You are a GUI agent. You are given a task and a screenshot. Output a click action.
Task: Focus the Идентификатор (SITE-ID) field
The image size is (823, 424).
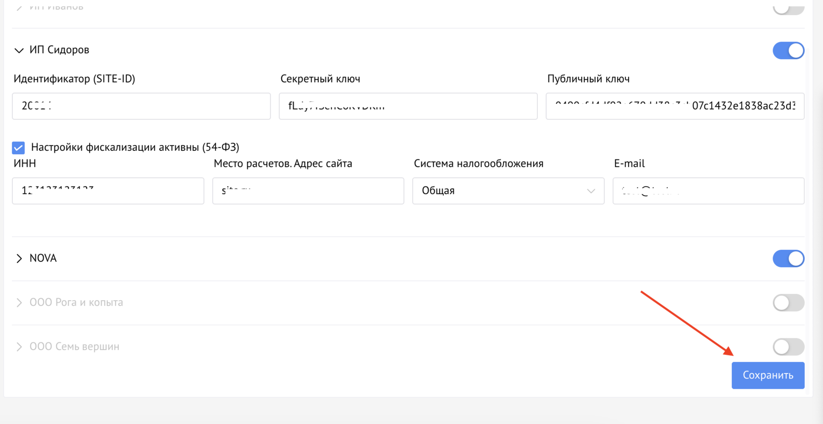[x=141, y=106]
